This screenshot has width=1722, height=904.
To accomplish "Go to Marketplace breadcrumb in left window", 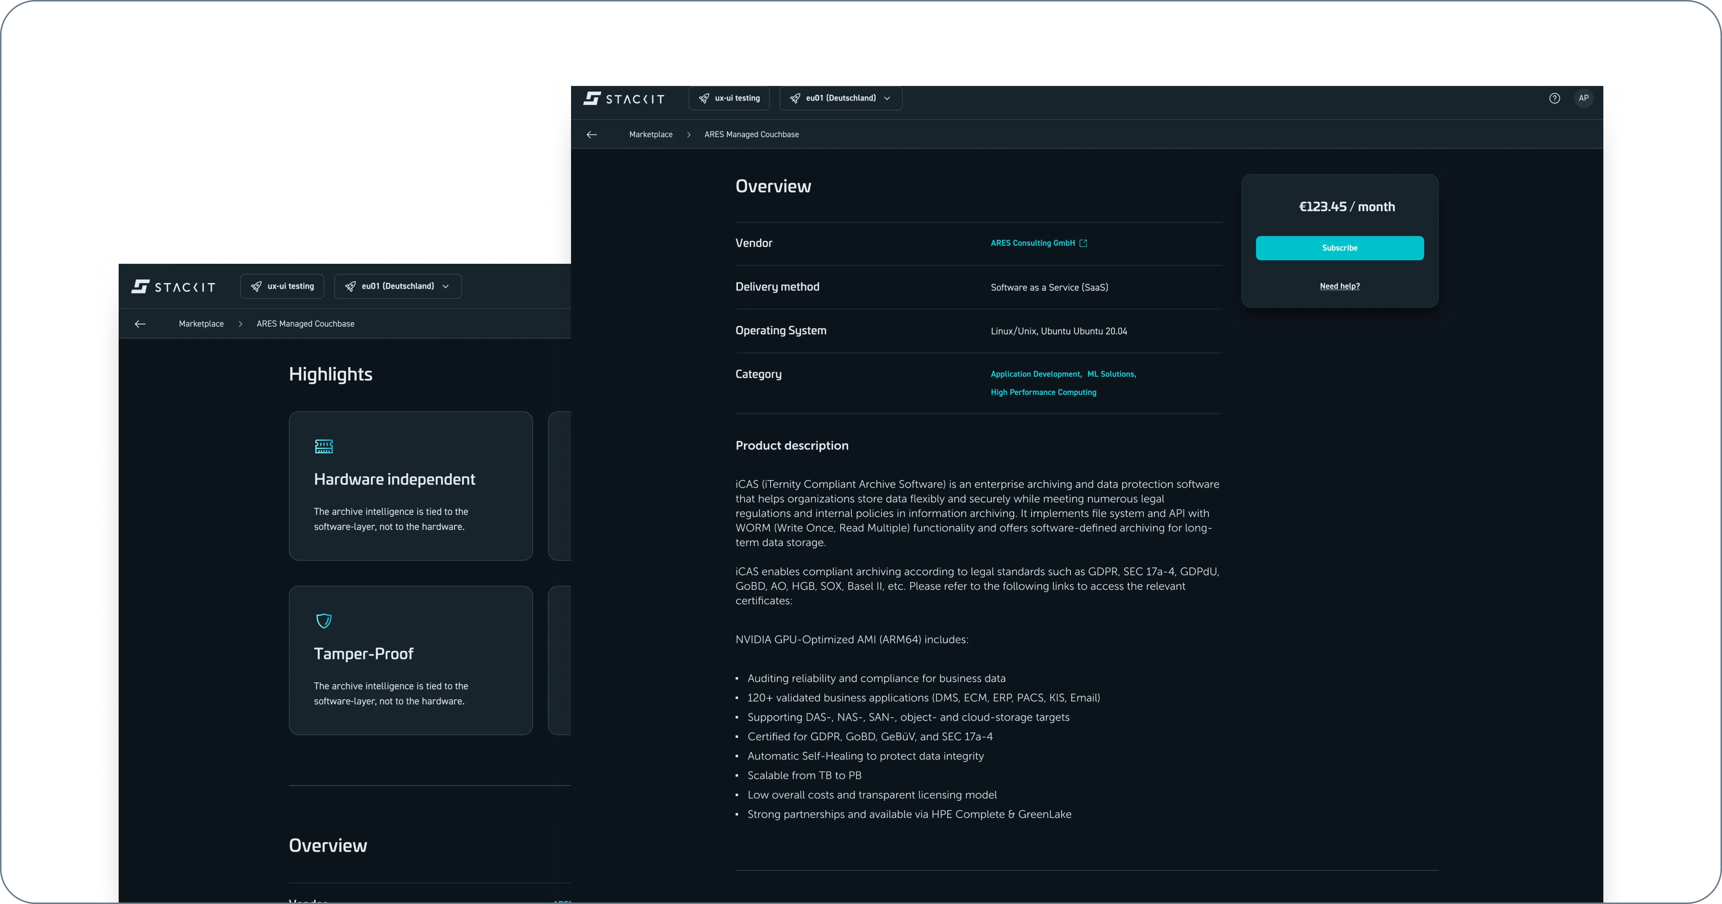I will [201, 324].
